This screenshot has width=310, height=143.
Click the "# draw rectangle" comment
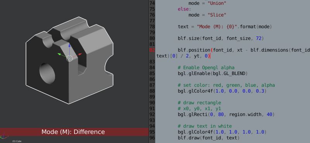pyautogui.click(x=199, y=103)
